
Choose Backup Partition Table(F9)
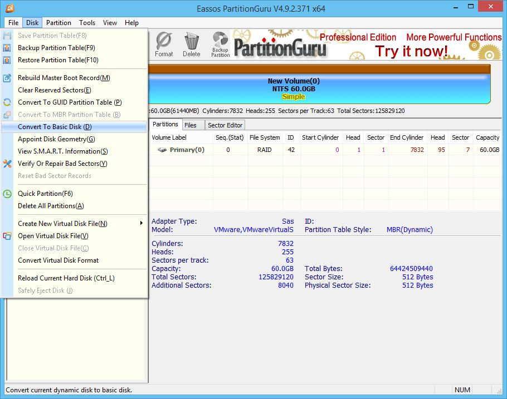click(74, 48)
